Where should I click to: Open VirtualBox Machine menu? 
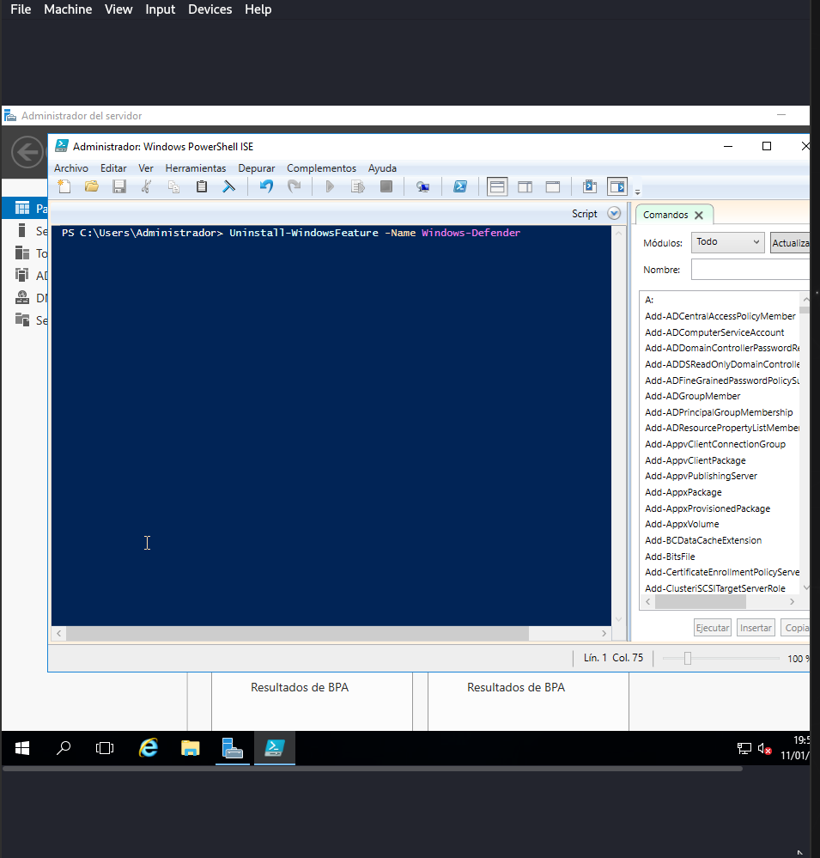coord(68,9)
